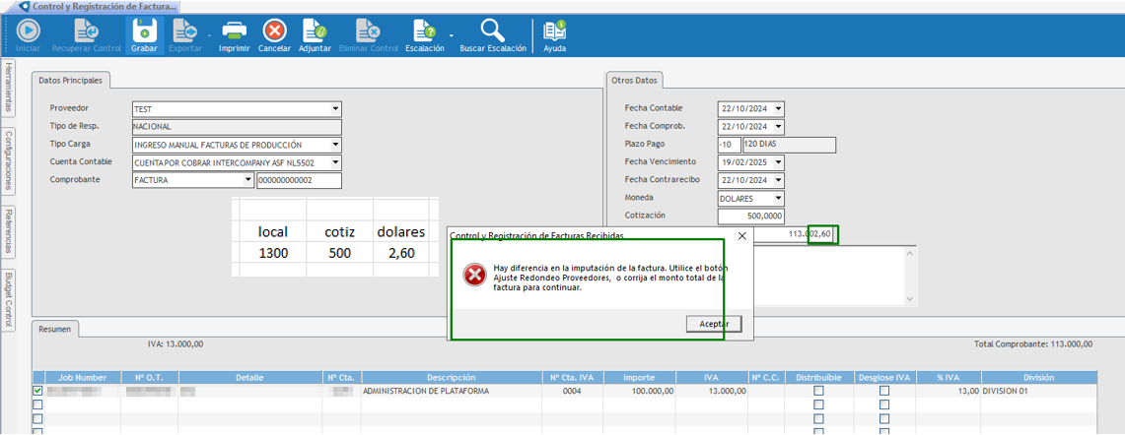The width and height of the screenshot is (1125, 435).
Task: Open the Configuraciones side tab
Action: pos(8,161)
